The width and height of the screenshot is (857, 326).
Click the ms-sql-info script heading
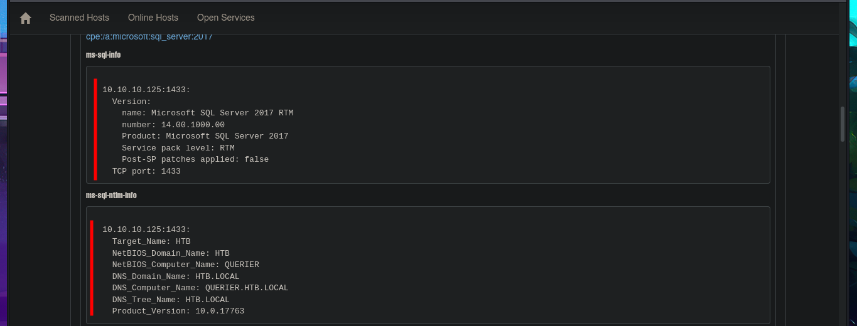pyautogui.click(x=103, y=55)
